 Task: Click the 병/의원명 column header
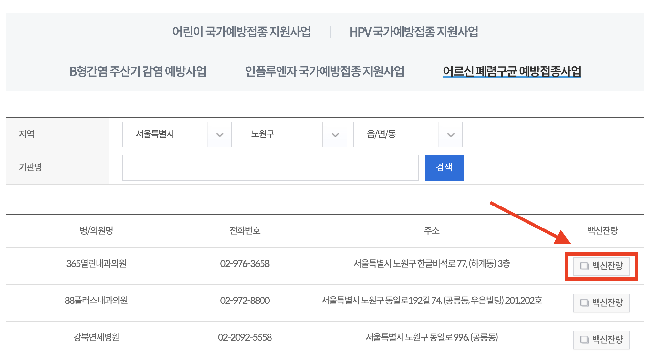[x=96, y=230]
